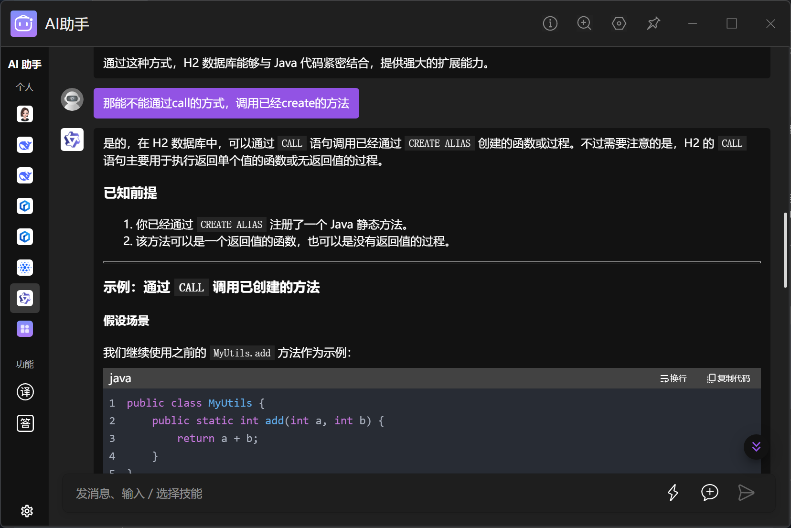Click the CALL code tag in the 示例 heading

191,288
